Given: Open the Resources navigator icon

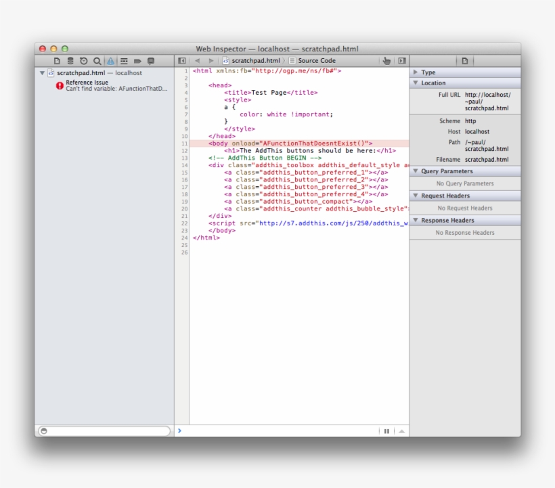Looking at the screenshot, I should (57, 61).
